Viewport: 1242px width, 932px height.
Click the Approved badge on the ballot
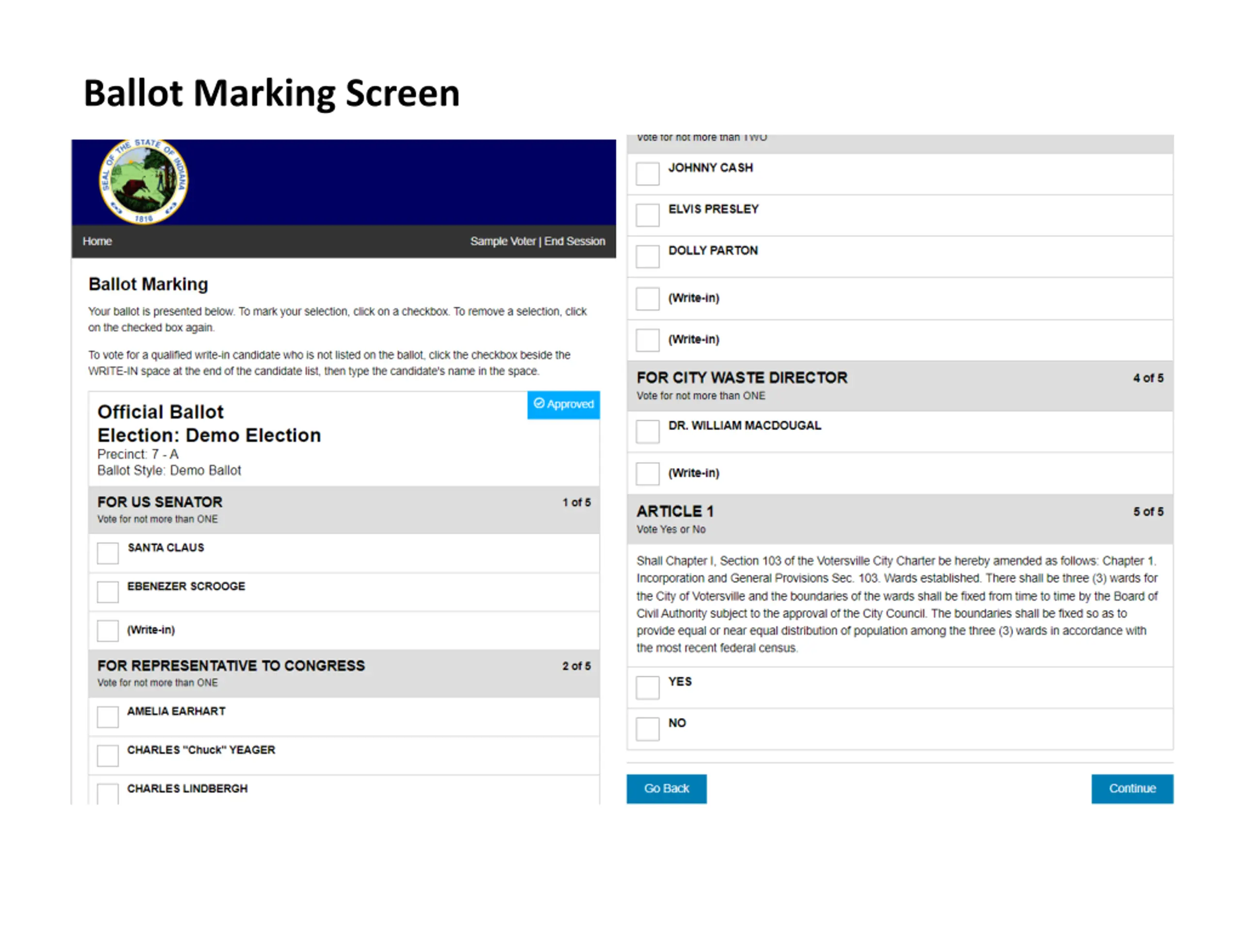tap(563, 404)
